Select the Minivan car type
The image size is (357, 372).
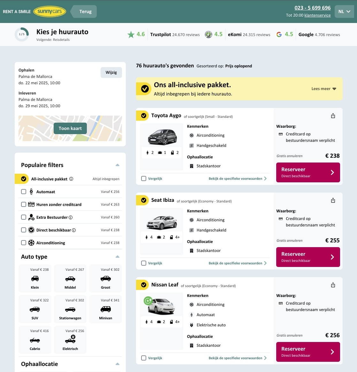tap(106, 309)
